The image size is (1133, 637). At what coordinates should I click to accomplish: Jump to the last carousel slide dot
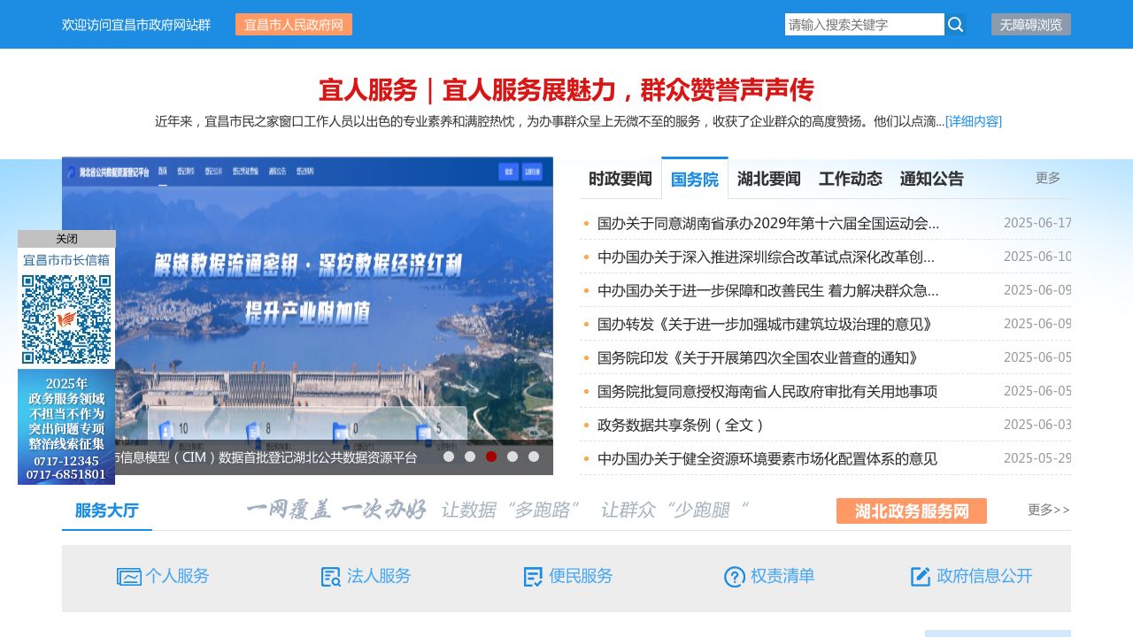[x=534, y=457]
